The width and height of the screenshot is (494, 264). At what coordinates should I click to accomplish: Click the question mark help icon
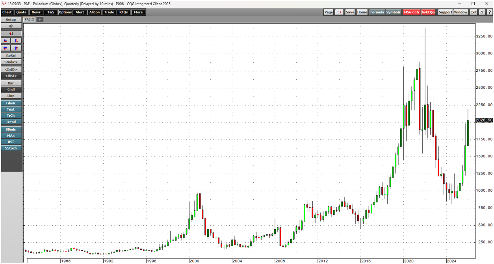pyautogui.click(x=489, y=12)
